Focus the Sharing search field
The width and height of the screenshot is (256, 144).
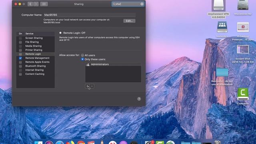pos(128,4)
